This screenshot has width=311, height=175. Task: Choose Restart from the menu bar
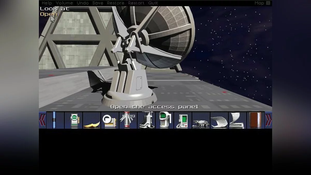click(136, 3)
